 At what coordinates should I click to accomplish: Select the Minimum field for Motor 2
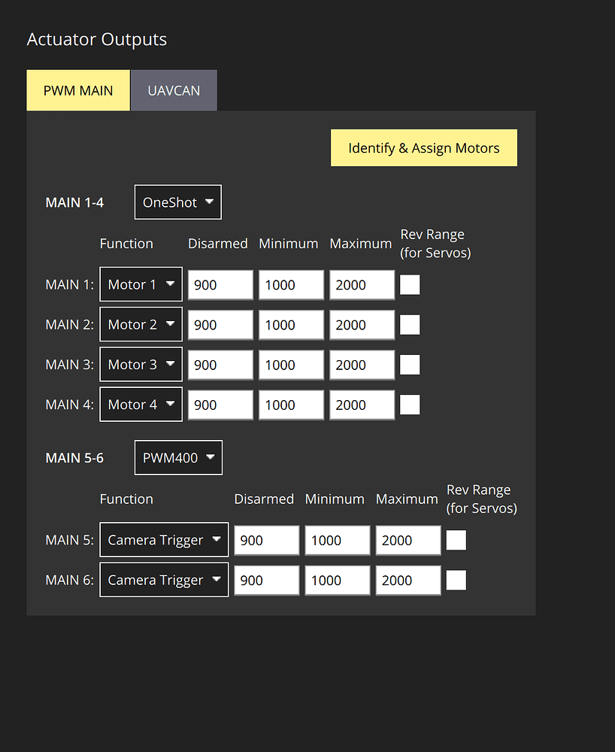(291, 324)
